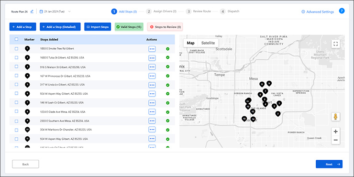Screen dimensions: 354x177
Task: Click list marker 4 beside Primoroso Dr
Action: [x=27, y=76]
